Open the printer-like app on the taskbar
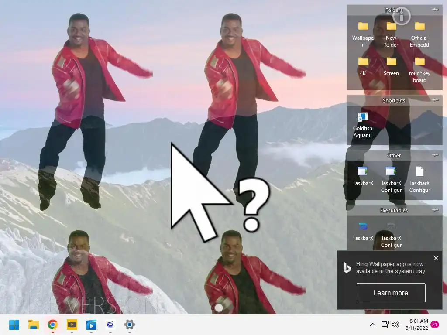This screenshot has width=447, height=335. coord(110,325)
